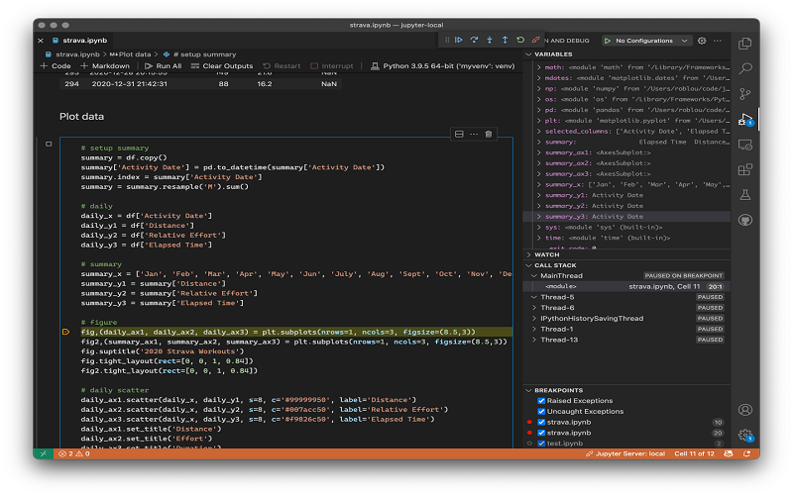Click the debug Continue button

point(459,40)
